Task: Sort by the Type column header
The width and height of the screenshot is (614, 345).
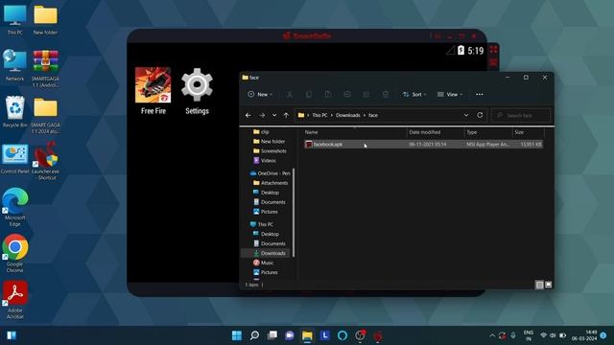Action: click(x=488, y=132)
